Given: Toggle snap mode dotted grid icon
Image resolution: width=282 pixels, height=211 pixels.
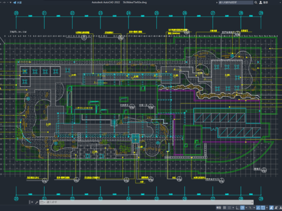Looking at the screenshot, I should click(229, 207).
